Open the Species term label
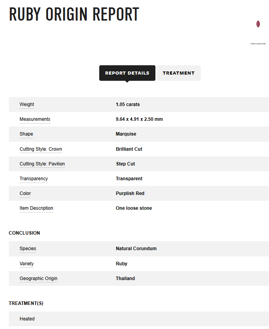The height and width of the screenshot is (329, 269). (x=28, y=249)
